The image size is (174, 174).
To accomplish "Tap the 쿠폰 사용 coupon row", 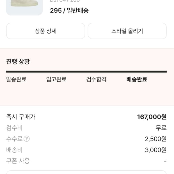I will pos(18,161).
